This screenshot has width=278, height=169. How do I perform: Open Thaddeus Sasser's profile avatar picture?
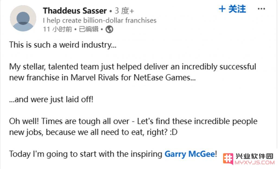click(x=23, y=19)
